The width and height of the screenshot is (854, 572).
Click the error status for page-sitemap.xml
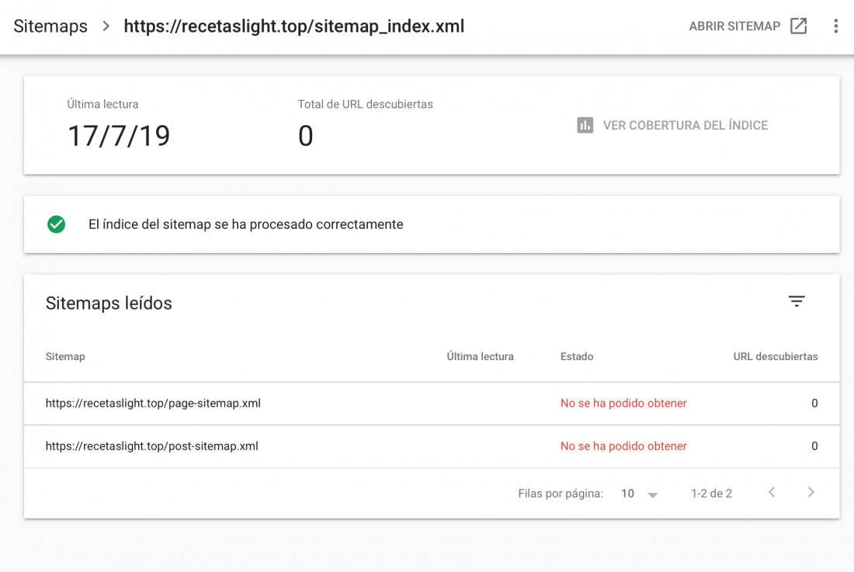pos(623,404)
